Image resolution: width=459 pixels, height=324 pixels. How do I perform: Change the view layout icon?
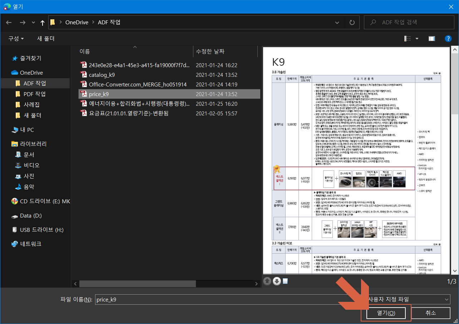coord(408,38)
